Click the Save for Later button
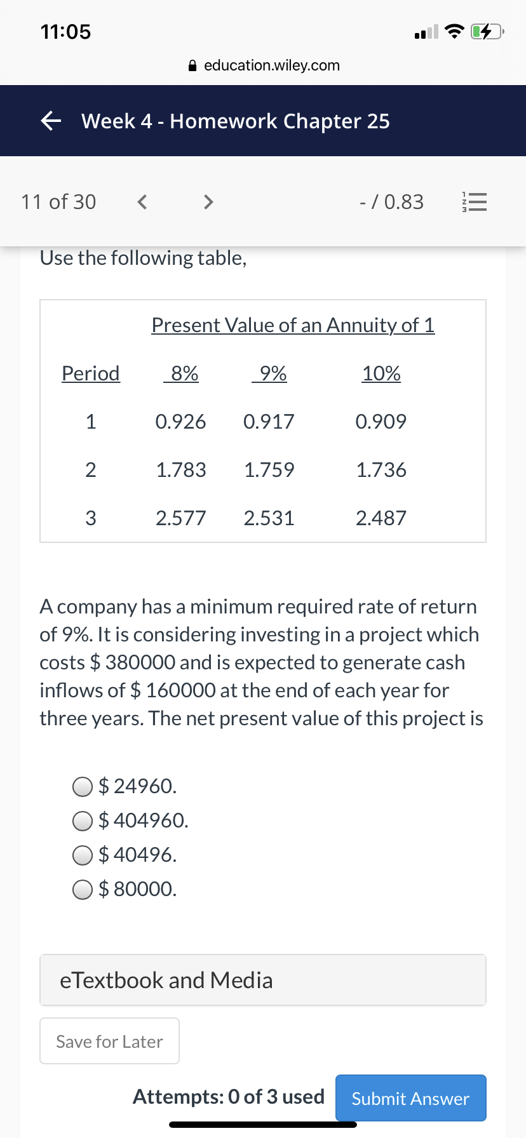 (109, 1041)
